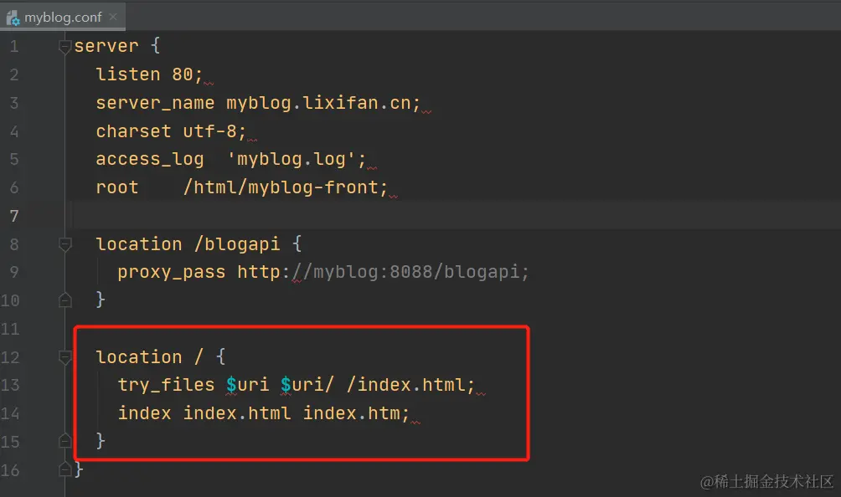The image size is (841, 497).
Task: Click line number 6 in the gutter
Action: click(x=14, y=187)
